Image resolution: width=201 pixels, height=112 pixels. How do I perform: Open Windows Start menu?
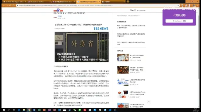(4, 110)
